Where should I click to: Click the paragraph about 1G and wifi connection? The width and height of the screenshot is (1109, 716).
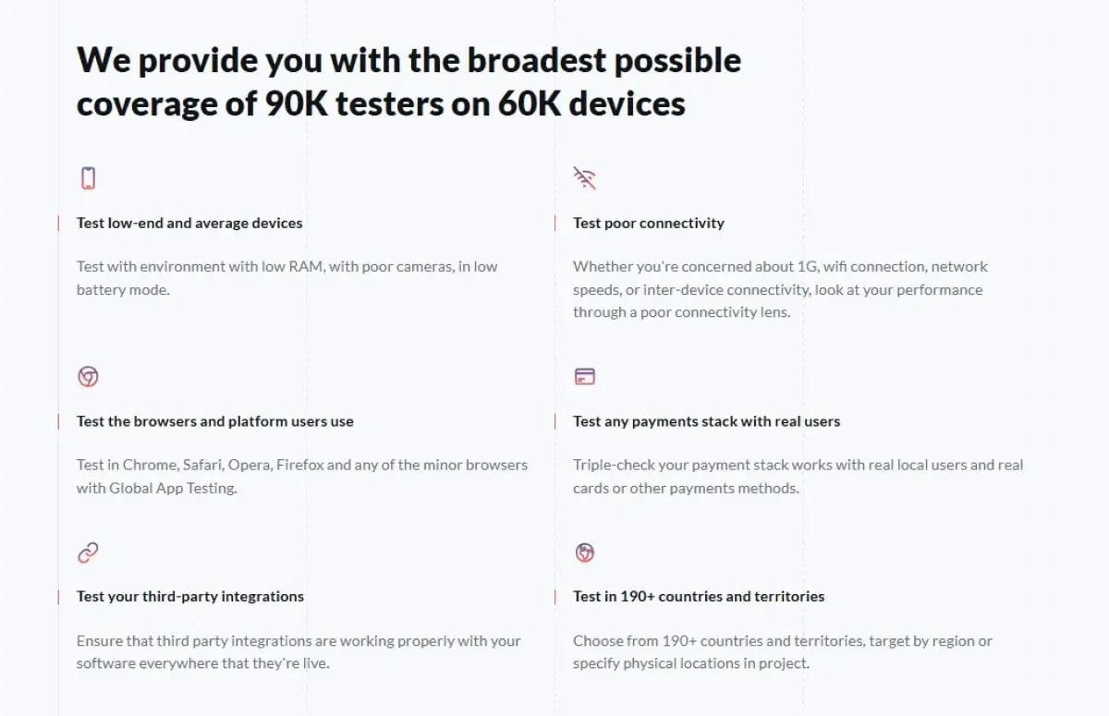coord(780,289)
